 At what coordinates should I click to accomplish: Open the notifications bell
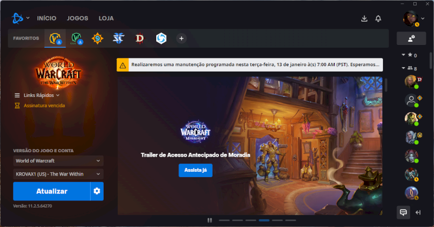[378, 18]
